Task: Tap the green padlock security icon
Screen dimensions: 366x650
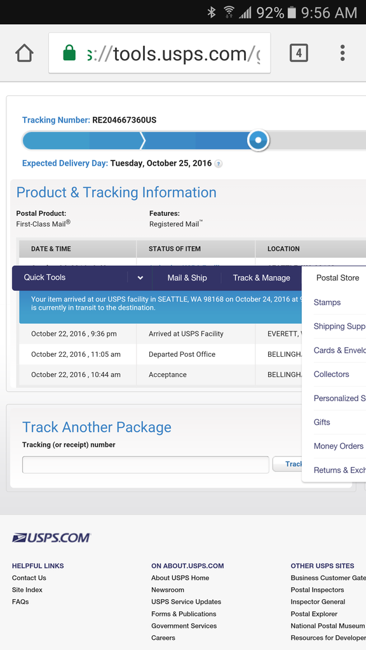Action: [69, 53]
